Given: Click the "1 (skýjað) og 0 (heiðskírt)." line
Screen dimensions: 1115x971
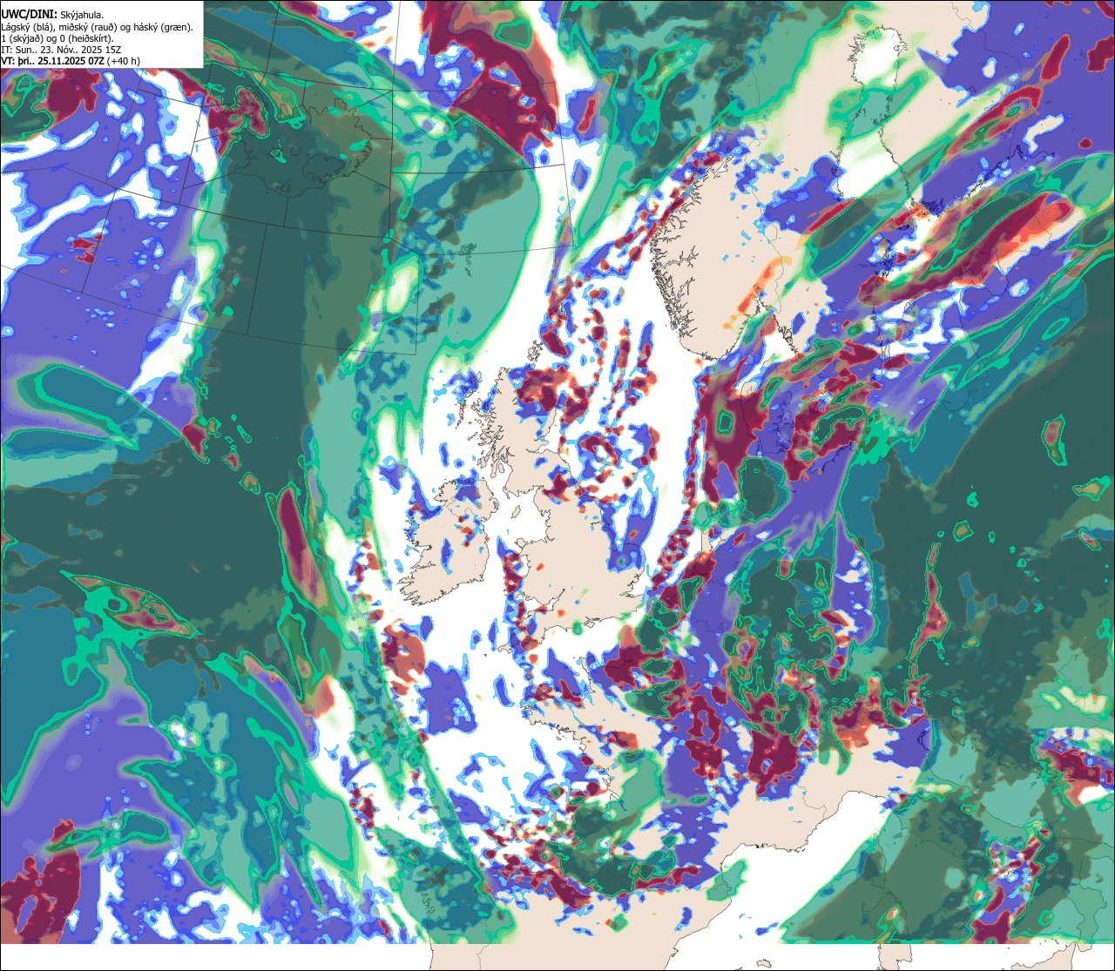Looking at the screenshot, I should [x=57, y=38].
